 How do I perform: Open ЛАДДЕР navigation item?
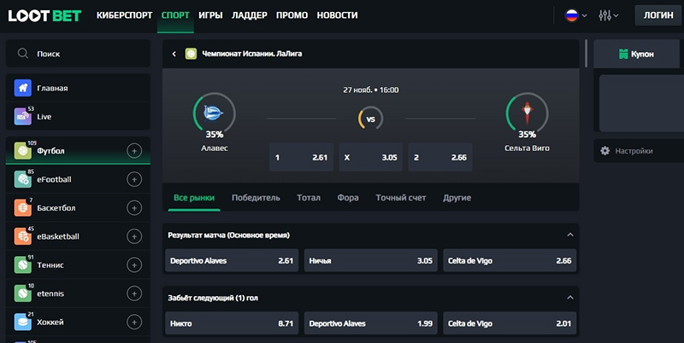click(250, 15)
